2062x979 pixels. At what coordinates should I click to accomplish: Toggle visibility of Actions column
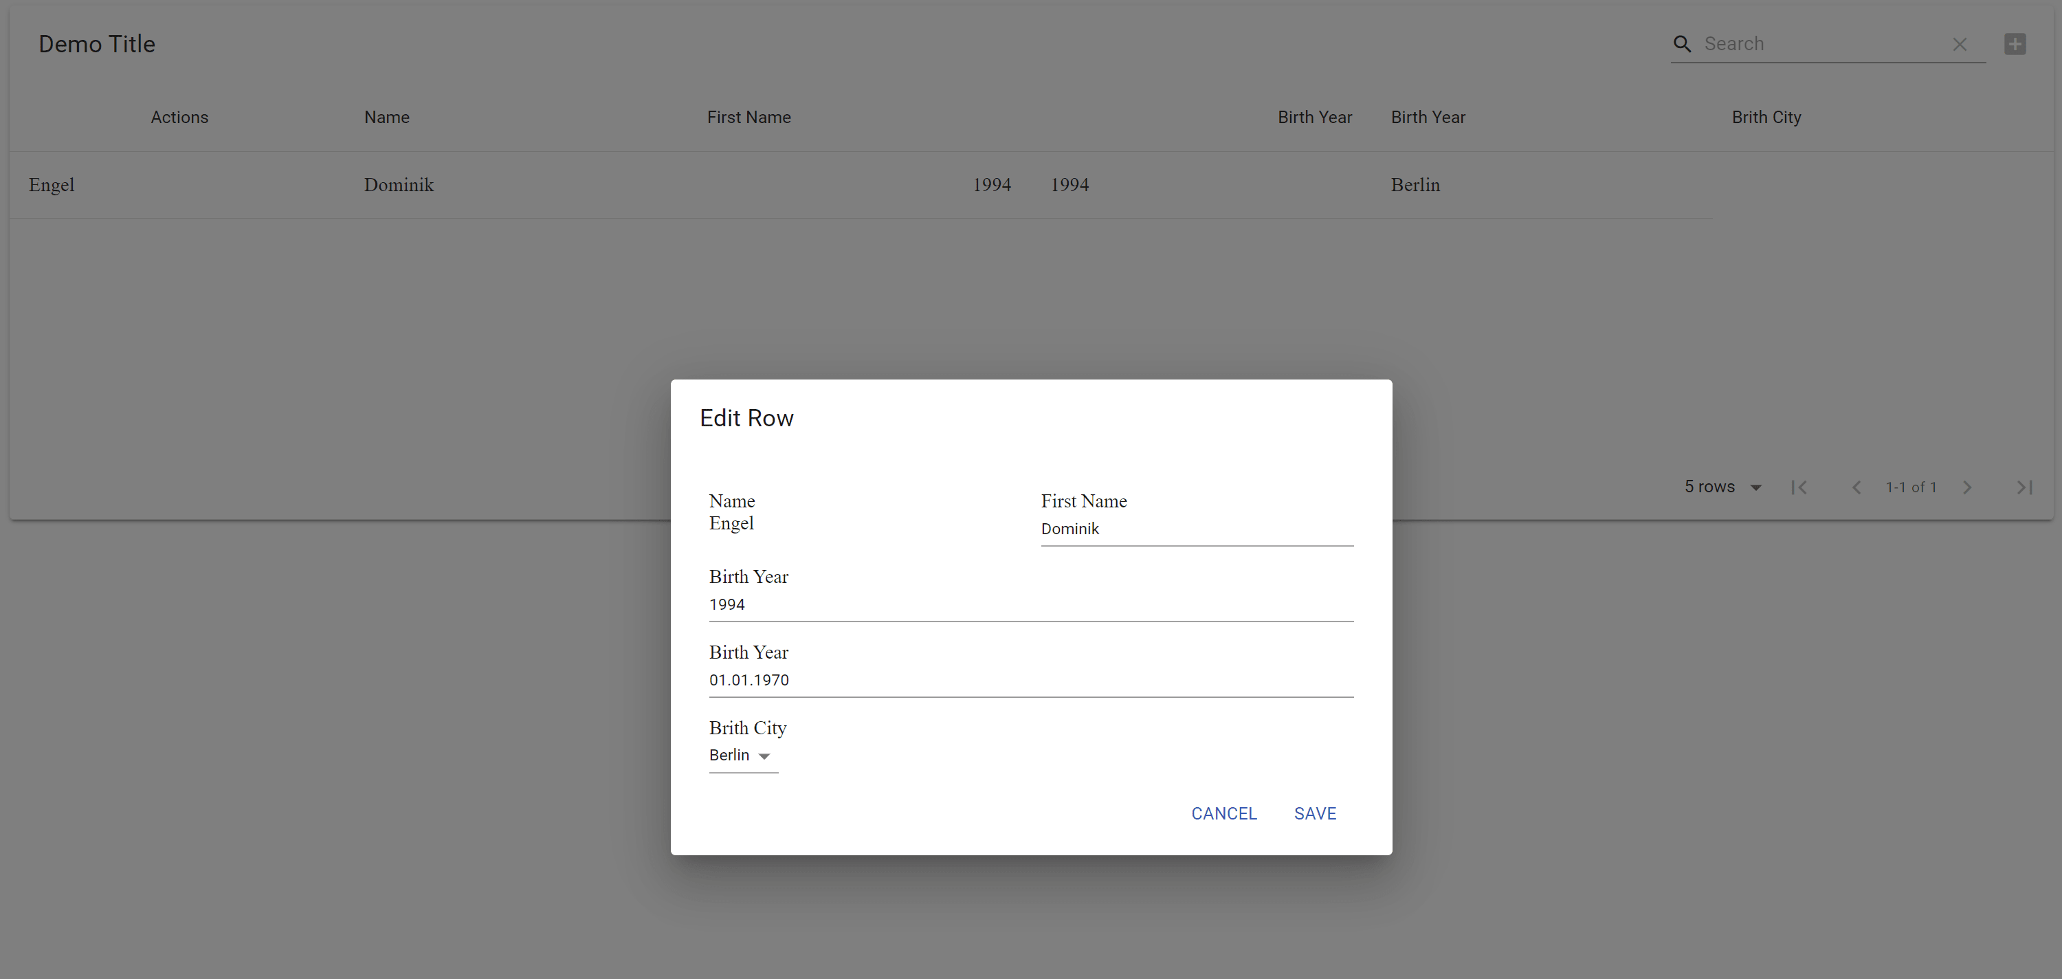[179, 117]
